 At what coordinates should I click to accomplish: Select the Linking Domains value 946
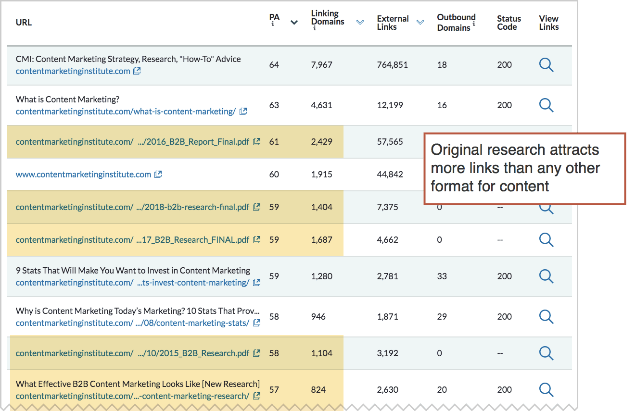pos(318,317)
